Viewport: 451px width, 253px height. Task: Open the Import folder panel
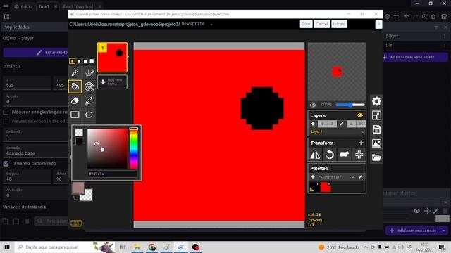(x=376, y=157)
